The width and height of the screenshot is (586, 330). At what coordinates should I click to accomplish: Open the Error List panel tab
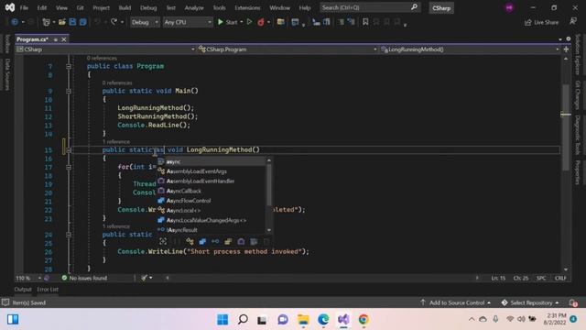48,290
